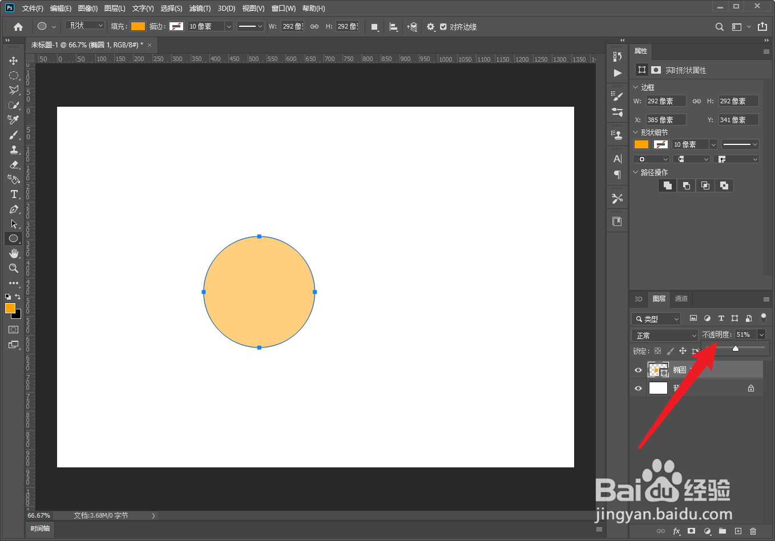The image size is (775, 541).
Task: Open the 形状 tool mode dropdown
Action: click(x=85, y=26)
